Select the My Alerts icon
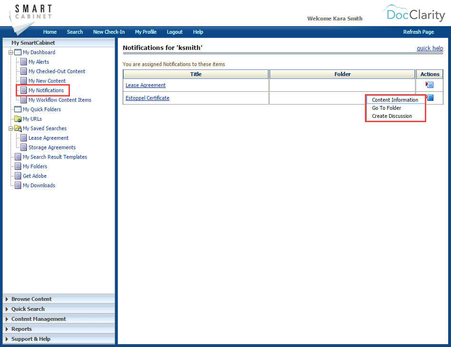This screenshot has width=451, height=347. pos(23,62)
